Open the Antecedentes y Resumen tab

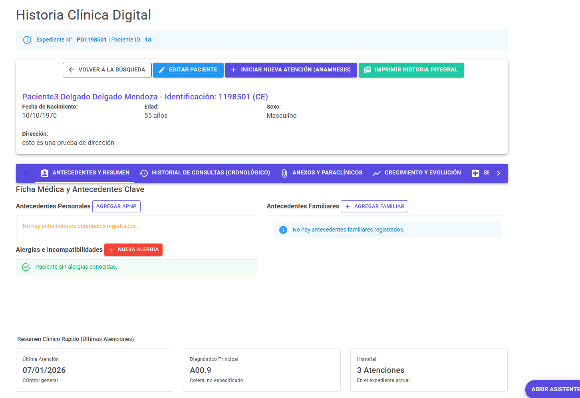click(x=85, y=173)
